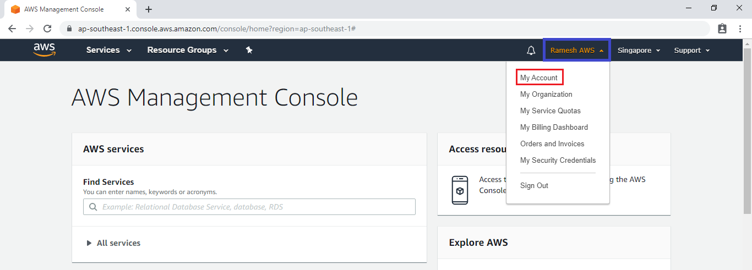The width and height of the screenshot is (752, 270).
Task: Collapse the Ramesh AWS account menu
Action: click(x=577, y=50)
